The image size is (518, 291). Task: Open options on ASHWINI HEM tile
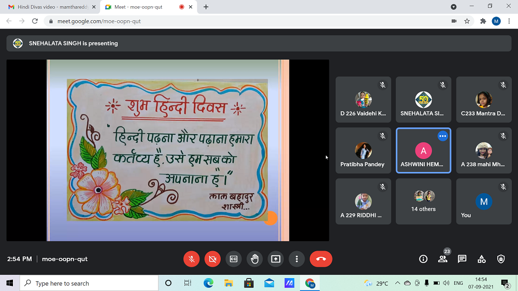click(x=442, y=136)
